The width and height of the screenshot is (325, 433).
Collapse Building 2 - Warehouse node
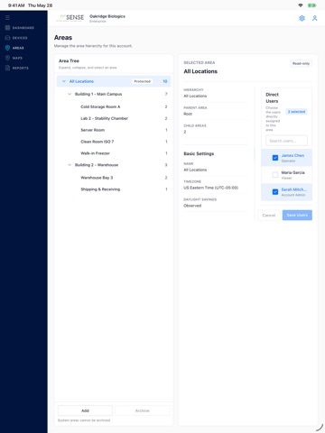[x=70, y=165]
